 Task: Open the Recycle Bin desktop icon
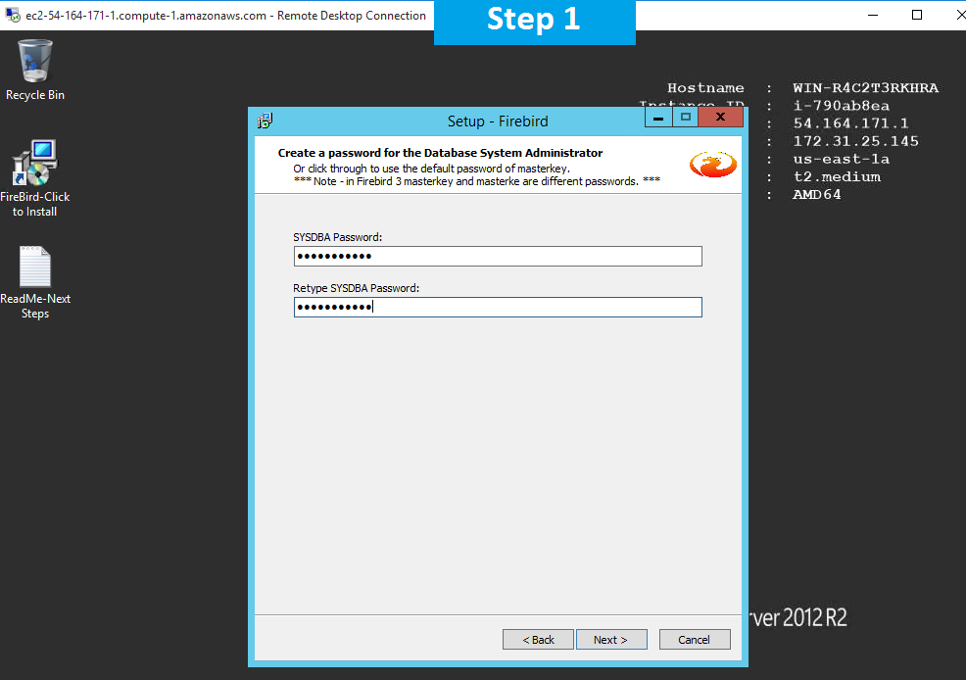pos(35,63)
